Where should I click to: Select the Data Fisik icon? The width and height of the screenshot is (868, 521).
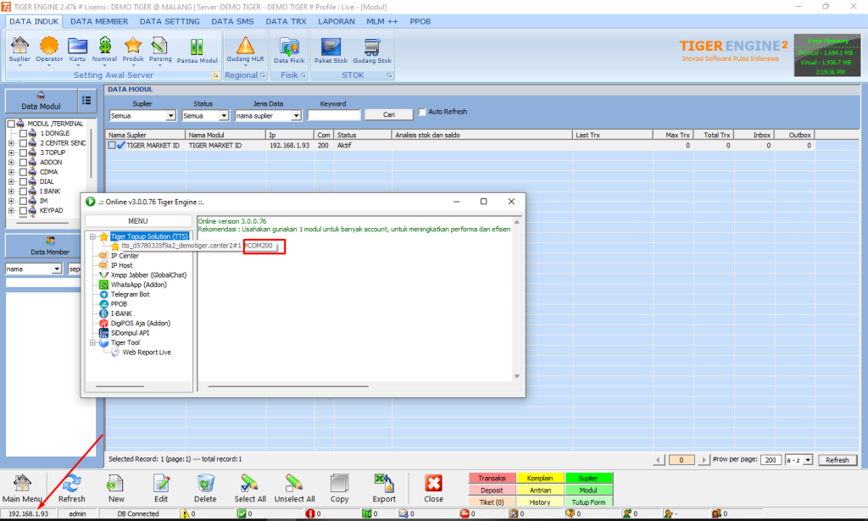click(290, 49)
